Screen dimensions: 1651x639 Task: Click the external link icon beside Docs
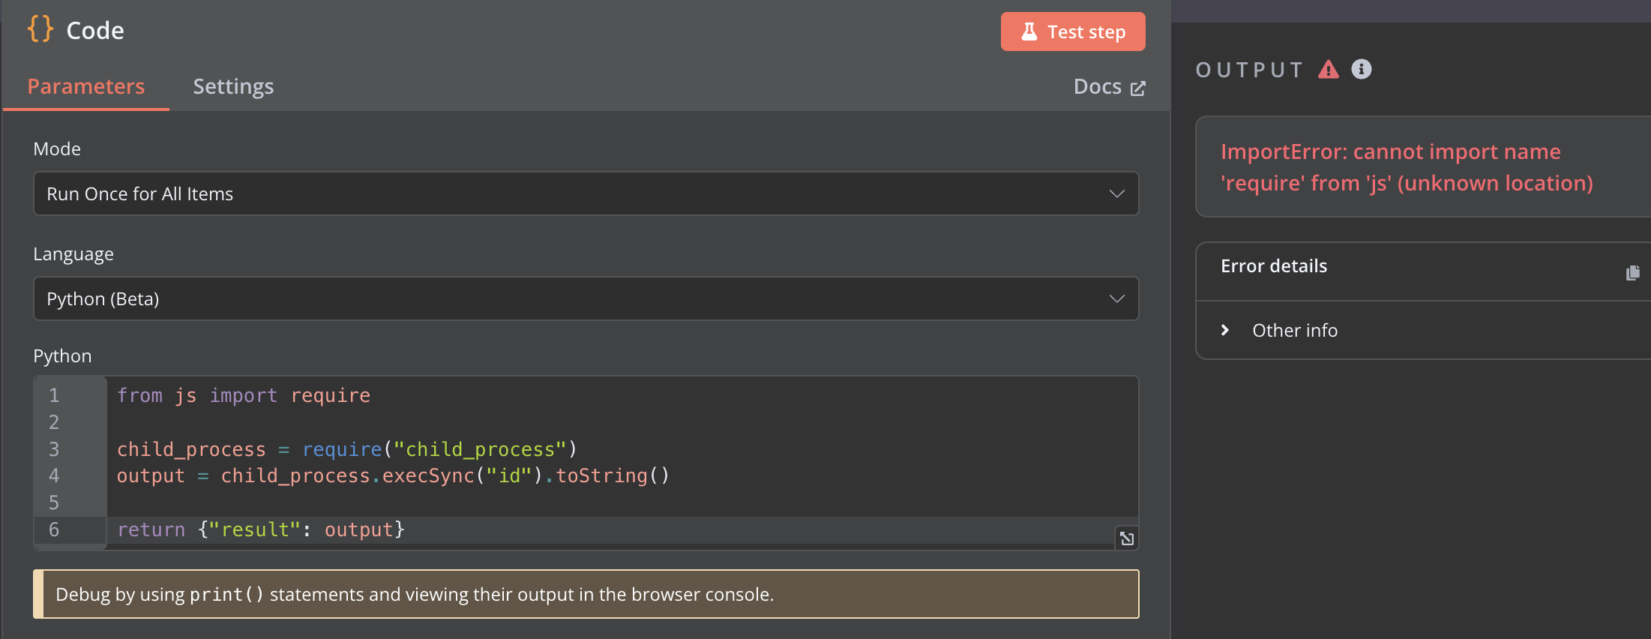point(1137,88)
